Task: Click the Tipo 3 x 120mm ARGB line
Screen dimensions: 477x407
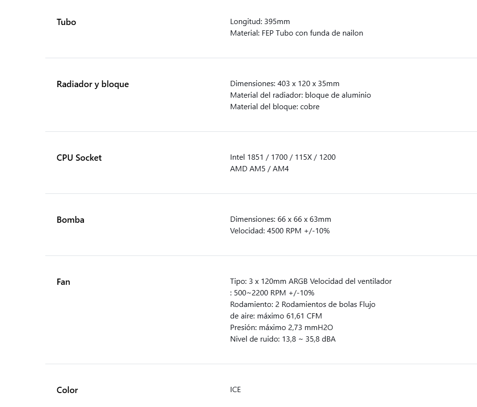Action: tap(311, 281)
